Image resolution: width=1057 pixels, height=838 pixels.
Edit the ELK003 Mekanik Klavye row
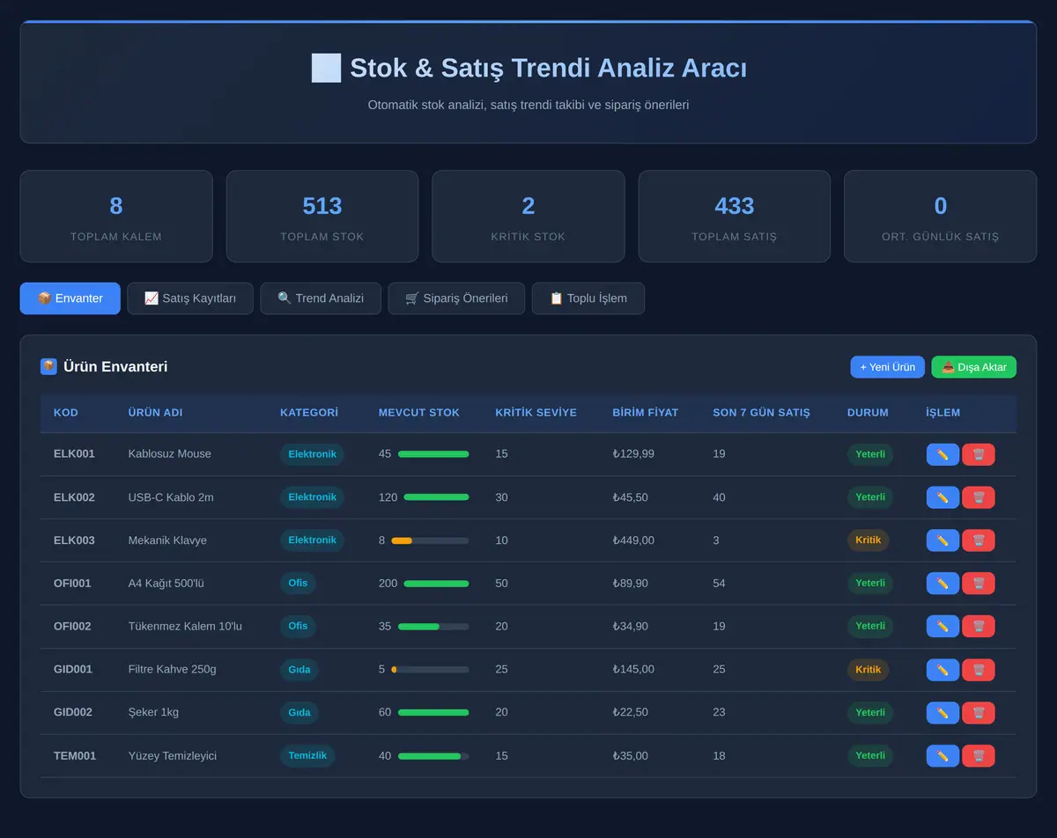(x=942, y=540)
